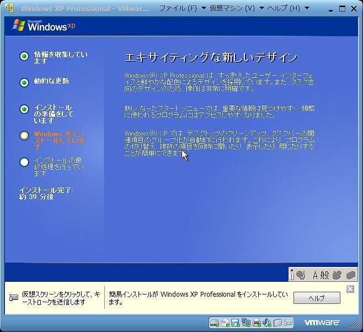Screen dimensions: 363x332
Task: Click the CD/DVD drive device icon
Action: point(225,322)
